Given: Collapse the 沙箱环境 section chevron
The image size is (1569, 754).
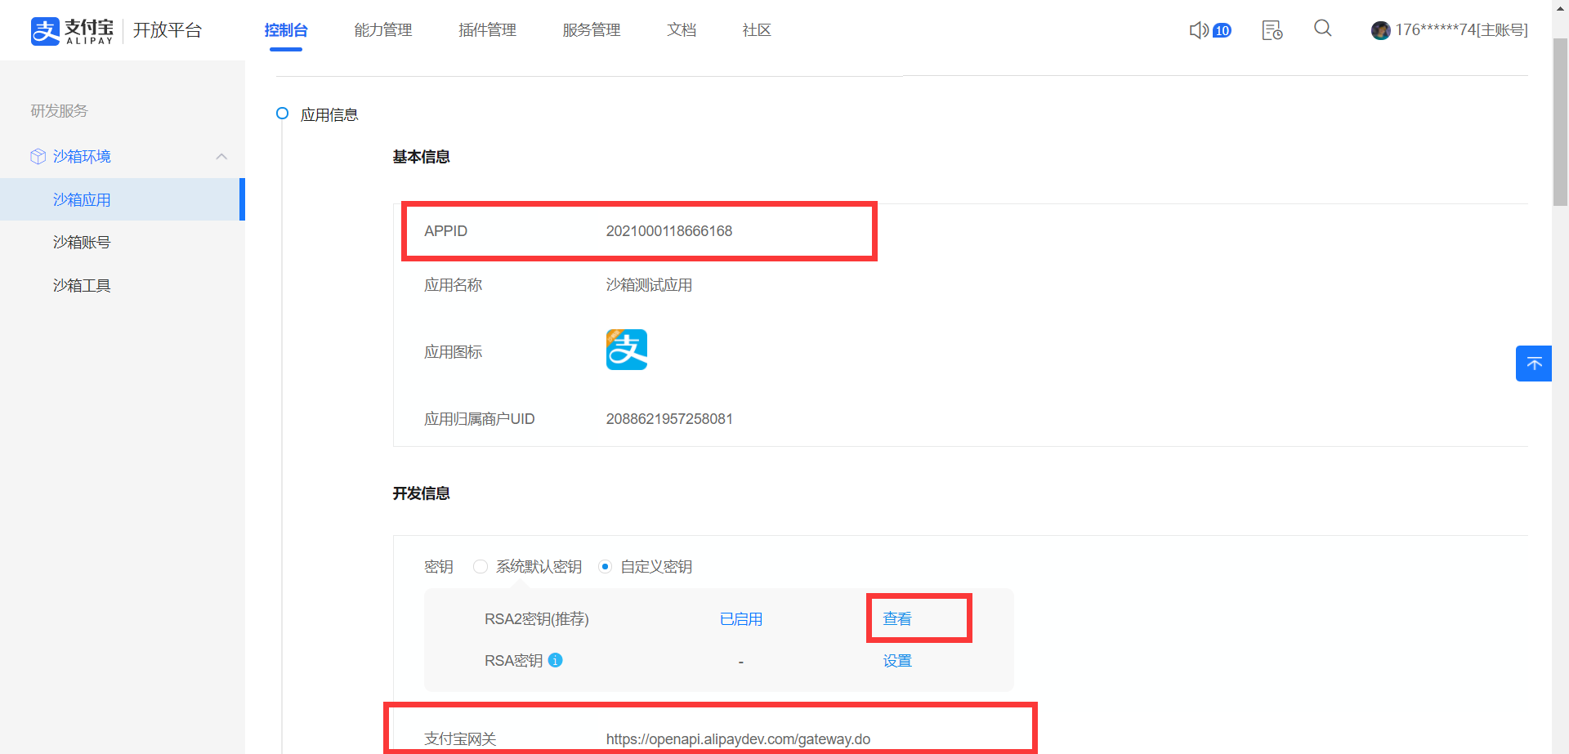Looking at the screenshot, I should coord(221,156).
